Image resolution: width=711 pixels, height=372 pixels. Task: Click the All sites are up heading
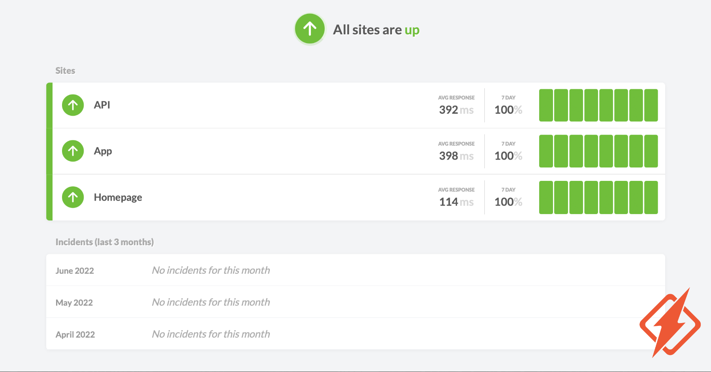click(376, 30)
